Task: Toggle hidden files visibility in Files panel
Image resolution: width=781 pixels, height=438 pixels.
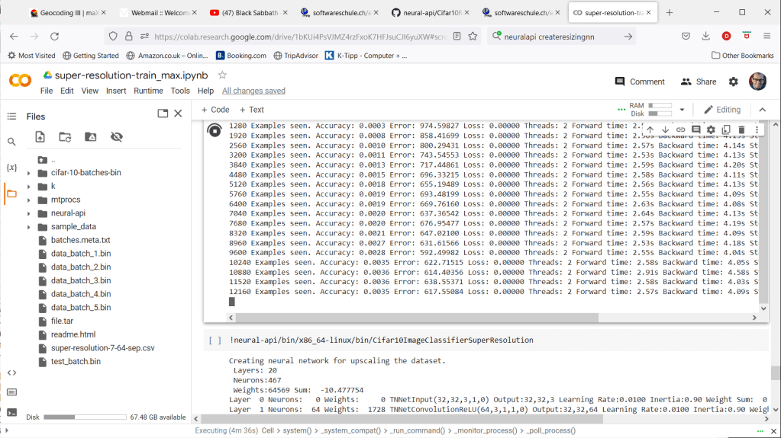Action: click(116, 137)
